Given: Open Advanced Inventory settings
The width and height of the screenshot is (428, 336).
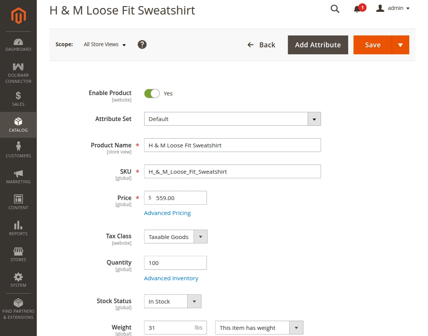Looking at the screenshot, I should pyautogui.click(x=171, y=278).
